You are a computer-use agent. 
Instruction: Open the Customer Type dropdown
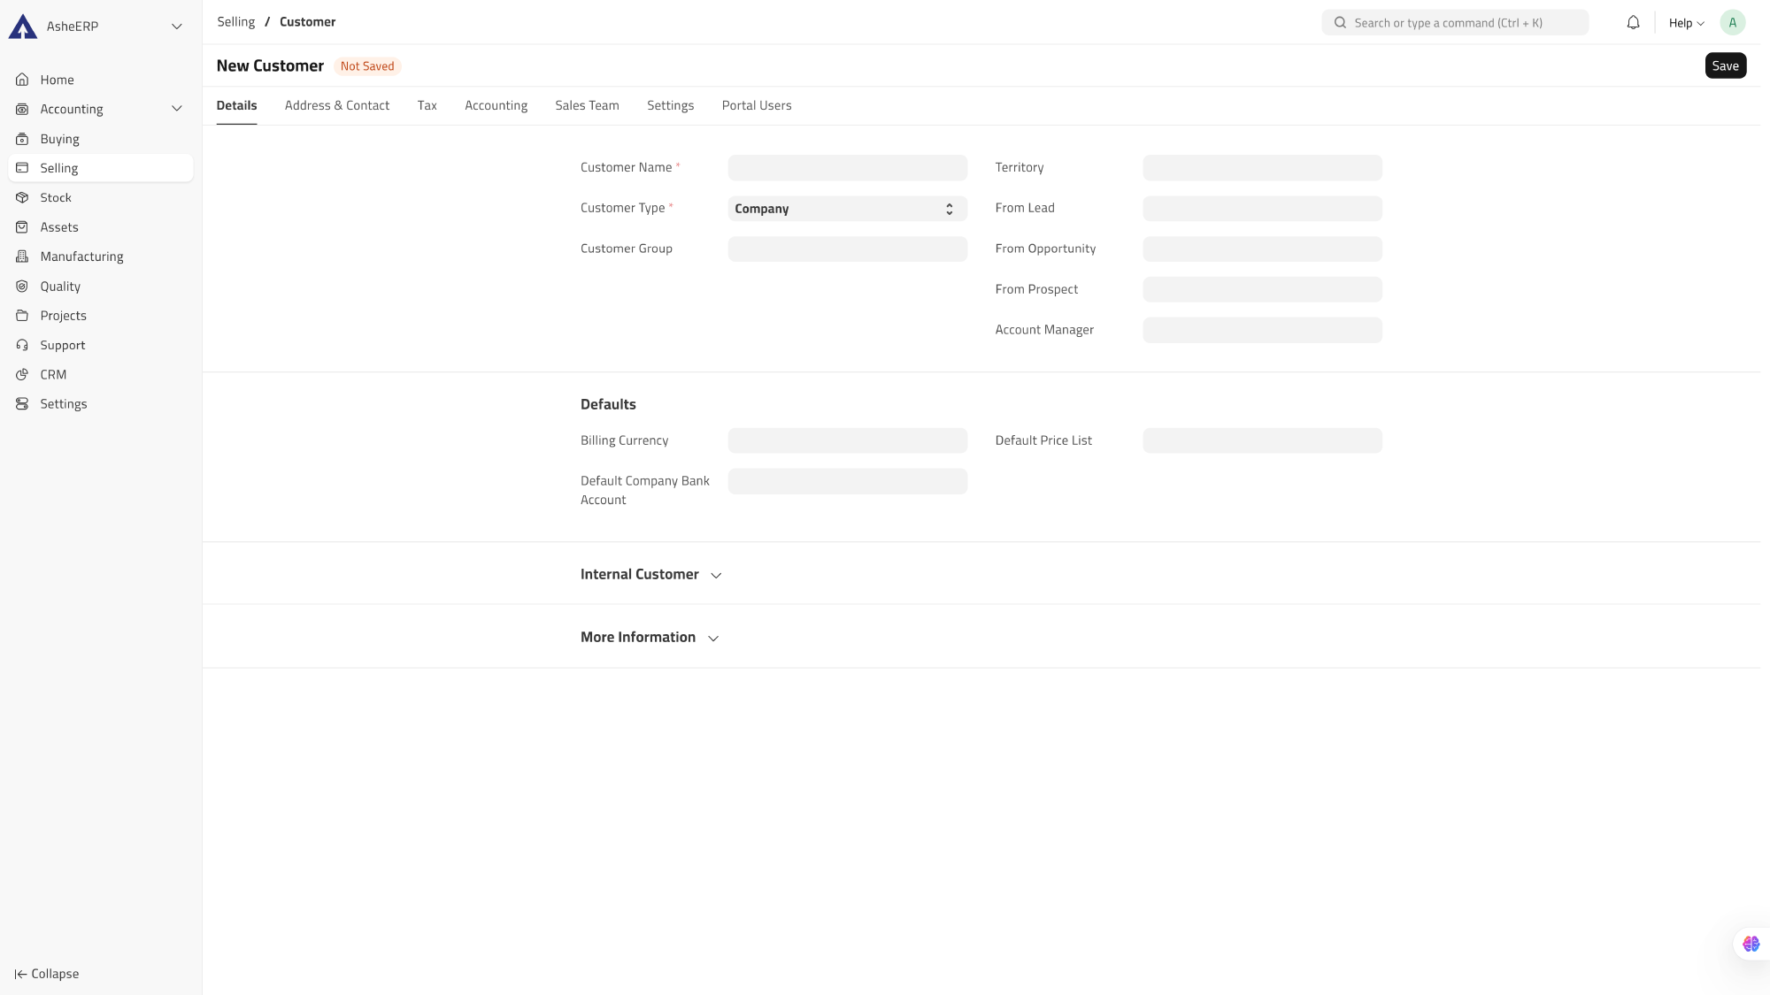tap(847, 209)
